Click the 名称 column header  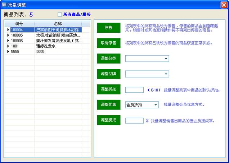(x=58, y=24)
